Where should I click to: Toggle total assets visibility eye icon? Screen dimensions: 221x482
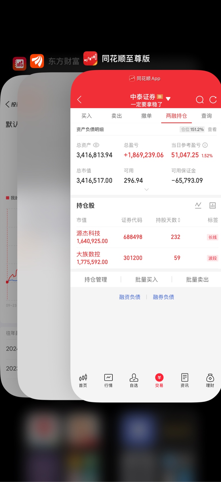[x=96, y=145]
